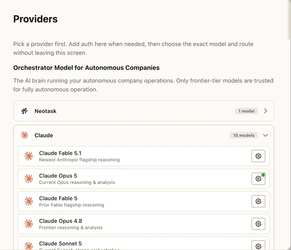Click starburst icon beside Claude Fable 5.1
291x250 pixels.
pyautogui.click(x=28, y=156)
